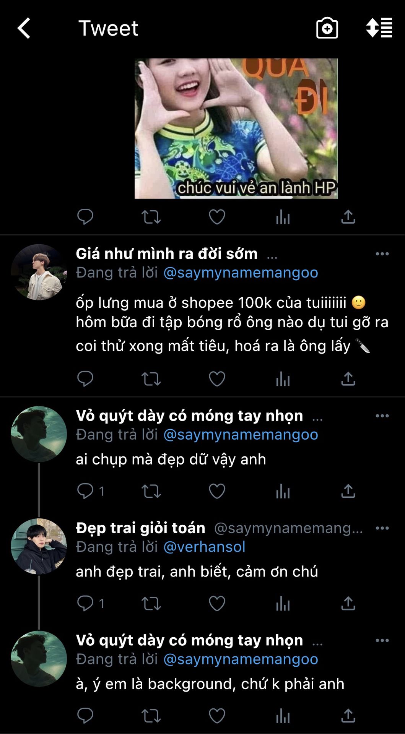Open reply sorting icon in the header
Image resolution: width=405 pixels, height=734 pixels.
click(379, 28)
